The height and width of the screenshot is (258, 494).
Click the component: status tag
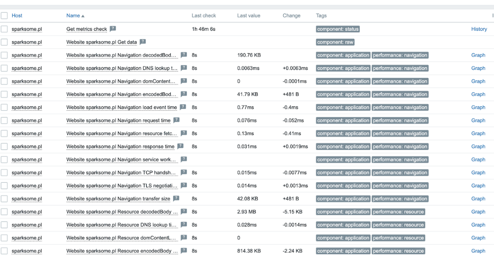coord(338,29)
